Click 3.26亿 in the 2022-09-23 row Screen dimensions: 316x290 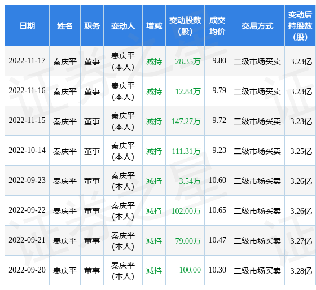pos(301,181)
